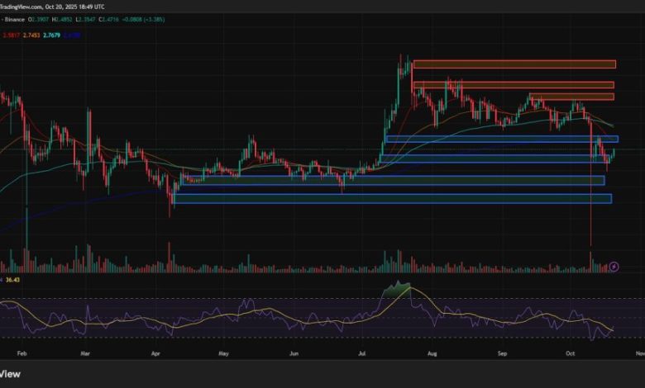
Task: Select the uppermost blue support zone rectangle
Action: [501, 139]
